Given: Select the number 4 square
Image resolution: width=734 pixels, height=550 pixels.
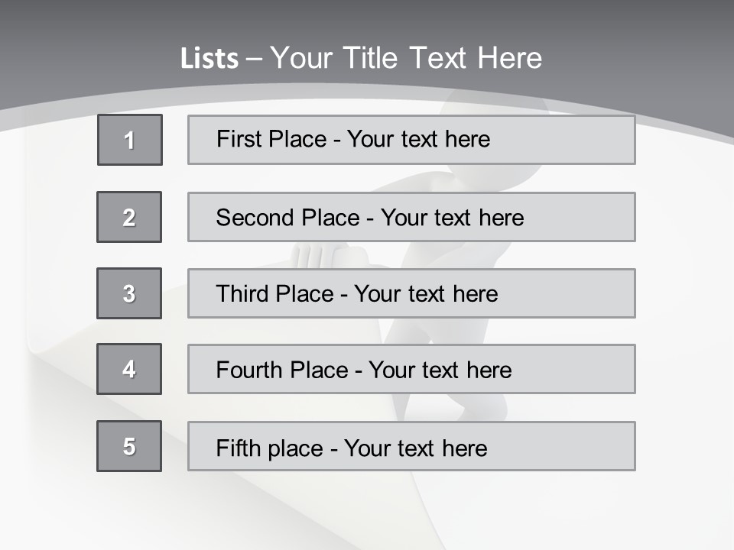Looking at the screenshot, I should pyautogui.click(x=129, y=369).
